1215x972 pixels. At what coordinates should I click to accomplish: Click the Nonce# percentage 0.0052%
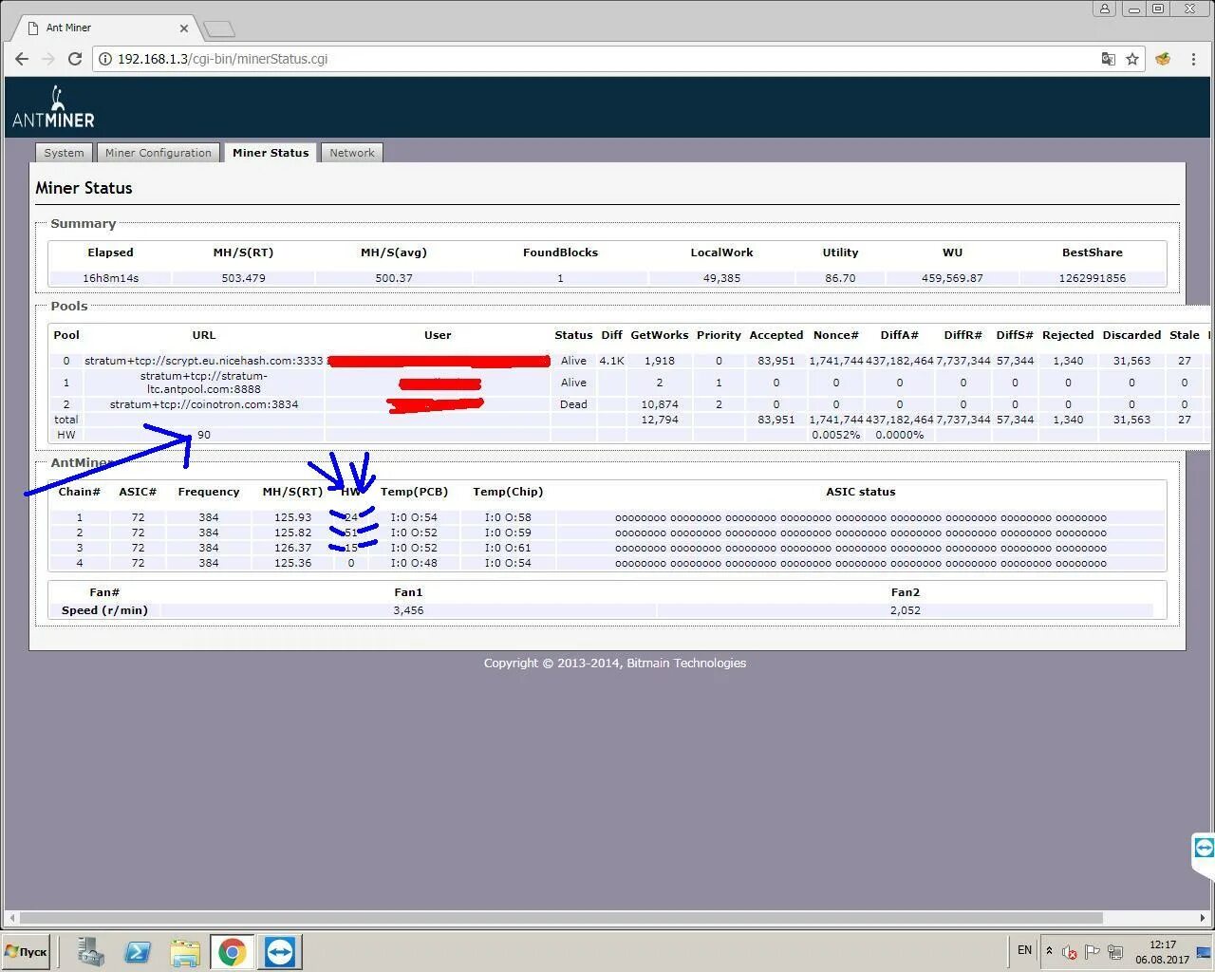(835, 435)
